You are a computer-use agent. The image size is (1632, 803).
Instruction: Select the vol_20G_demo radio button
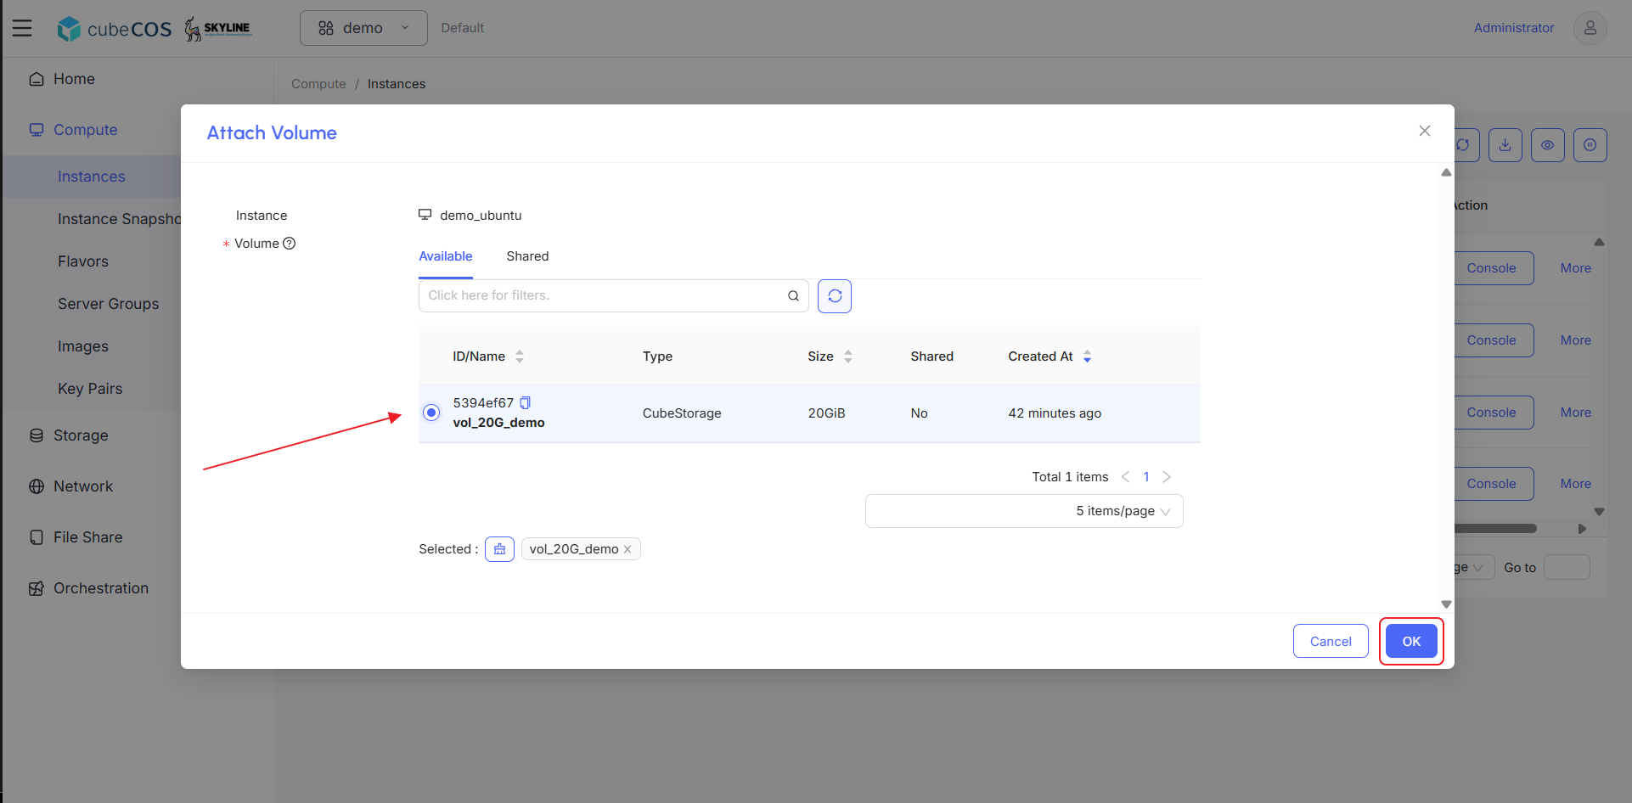click(x=431, y=413)
